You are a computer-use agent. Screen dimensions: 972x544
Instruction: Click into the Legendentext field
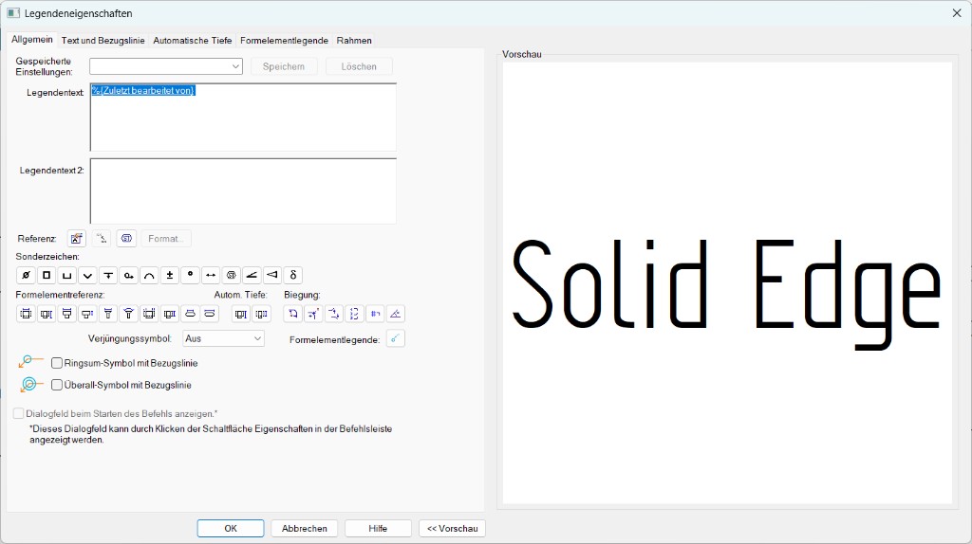tap(243, 117)
